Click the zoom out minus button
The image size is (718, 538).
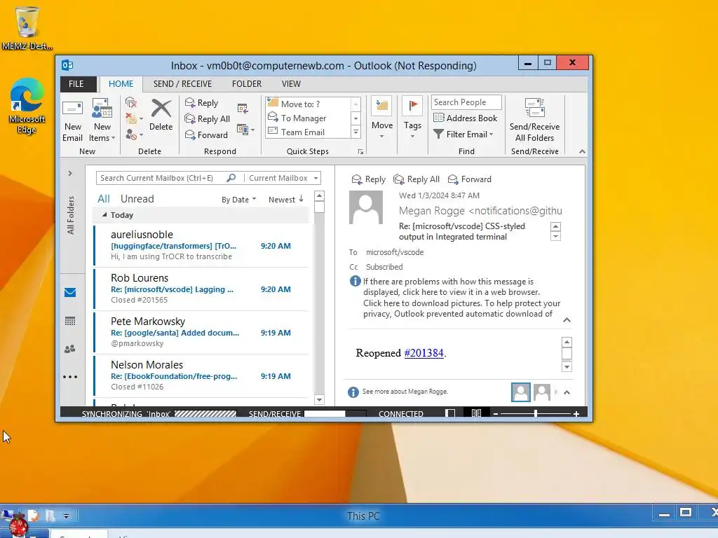click(x=496, y=413)
